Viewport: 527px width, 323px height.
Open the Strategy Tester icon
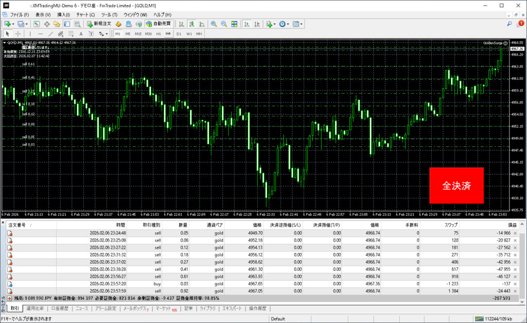[x=77, y=24]
